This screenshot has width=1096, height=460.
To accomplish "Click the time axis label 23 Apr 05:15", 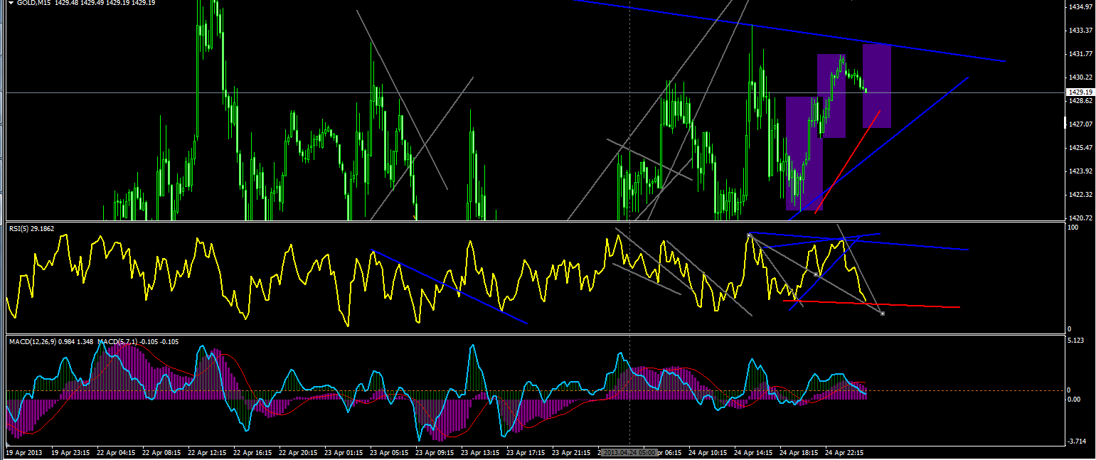I will point(390,452).
